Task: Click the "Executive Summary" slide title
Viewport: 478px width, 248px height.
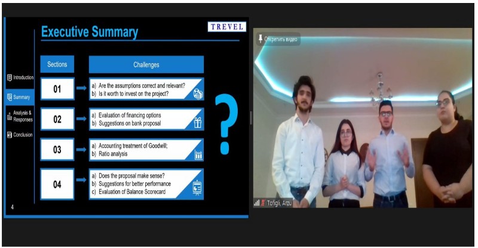Action: click(x=90, y=32)
